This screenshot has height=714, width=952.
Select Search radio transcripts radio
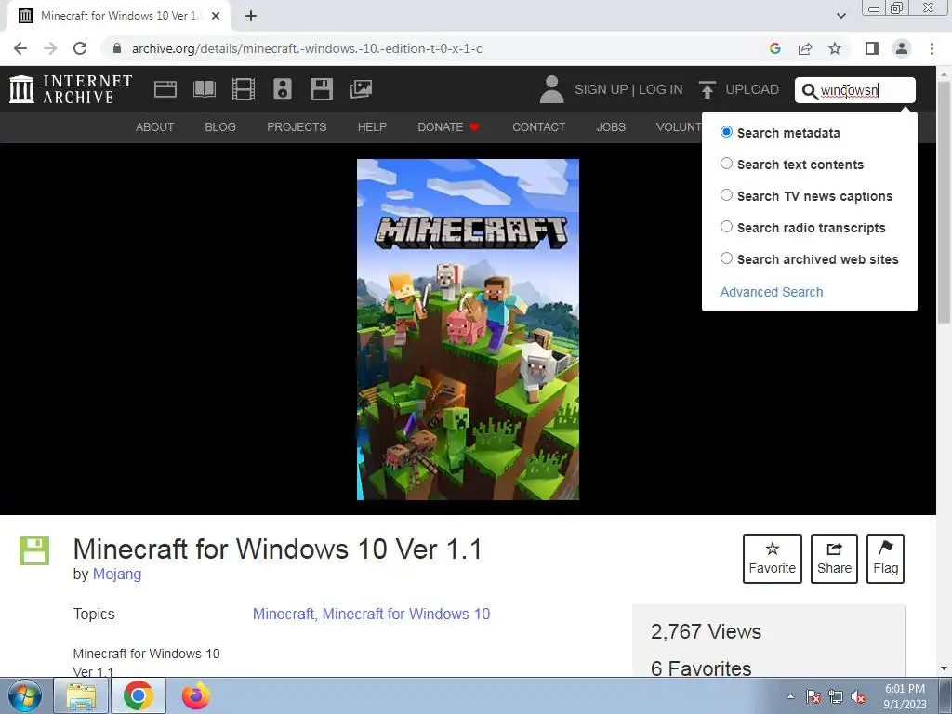726,227
